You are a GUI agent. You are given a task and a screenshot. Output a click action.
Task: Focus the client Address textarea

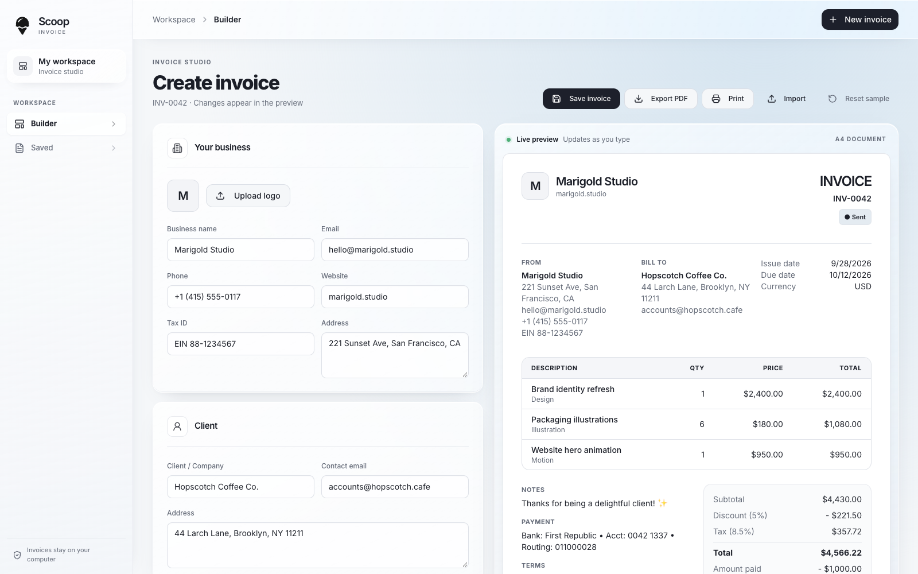pyautogui.click(x=318, y=545)
